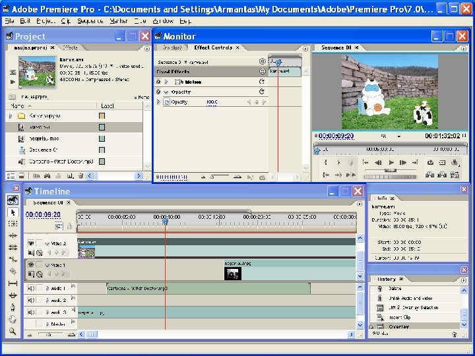This screenshot has height=356, width=475.
Task: Expand the Master audio track
Action: coord(47,324)
